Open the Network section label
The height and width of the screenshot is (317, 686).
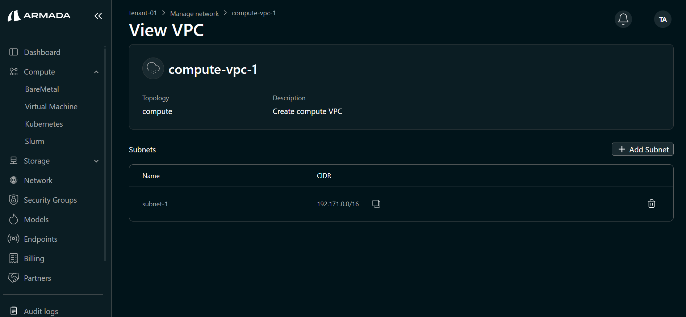38,181
